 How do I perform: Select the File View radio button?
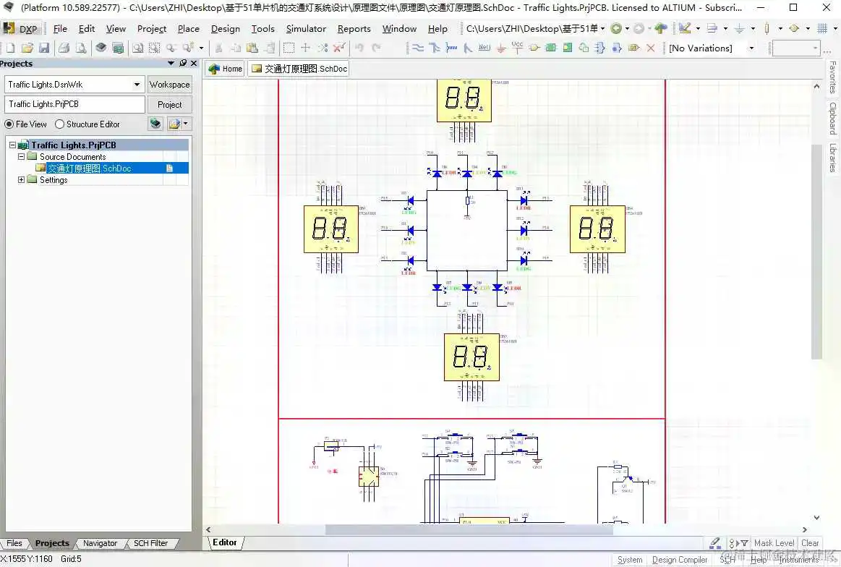(x=9, y=124)
